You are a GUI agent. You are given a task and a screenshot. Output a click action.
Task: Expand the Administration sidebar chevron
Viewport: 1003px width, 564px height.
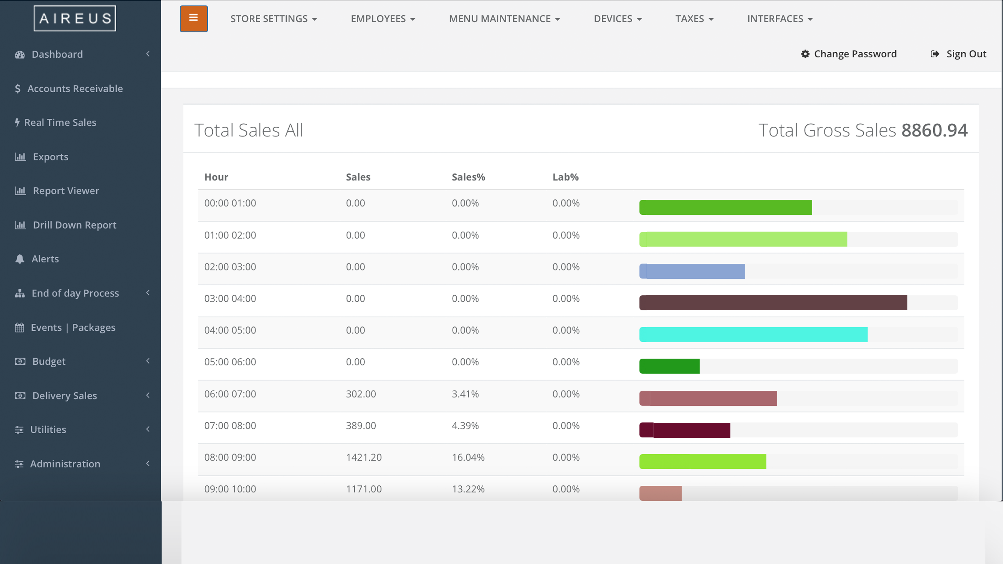[x=148, y=463]
